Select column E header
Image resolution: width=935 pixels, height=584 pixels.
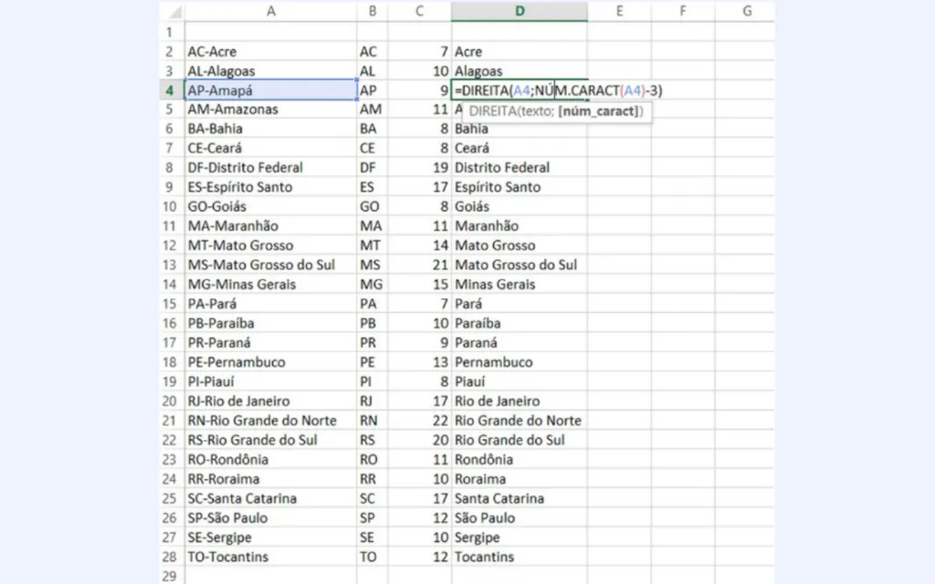(619, 11)
